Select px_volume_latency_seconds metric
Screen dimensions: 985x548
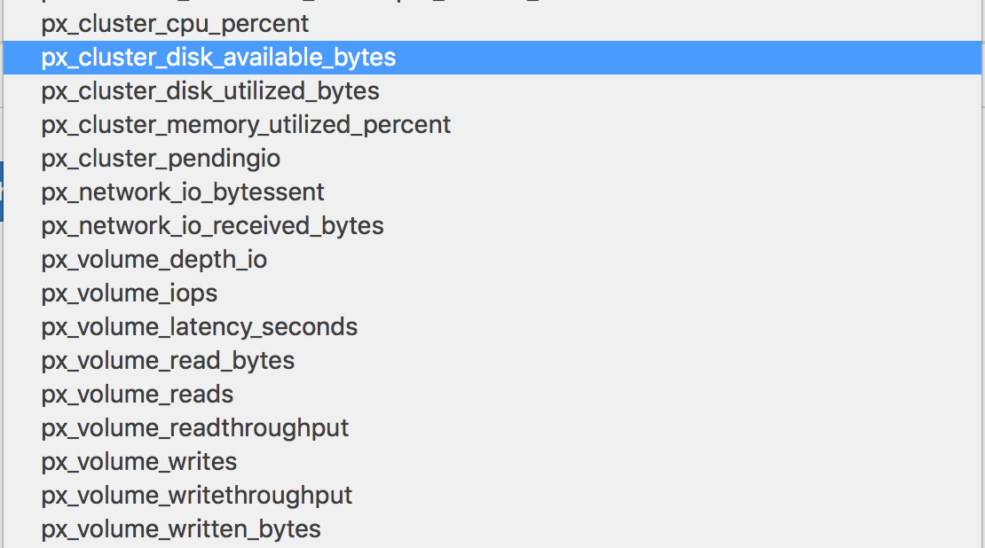[x=200, y=326]
